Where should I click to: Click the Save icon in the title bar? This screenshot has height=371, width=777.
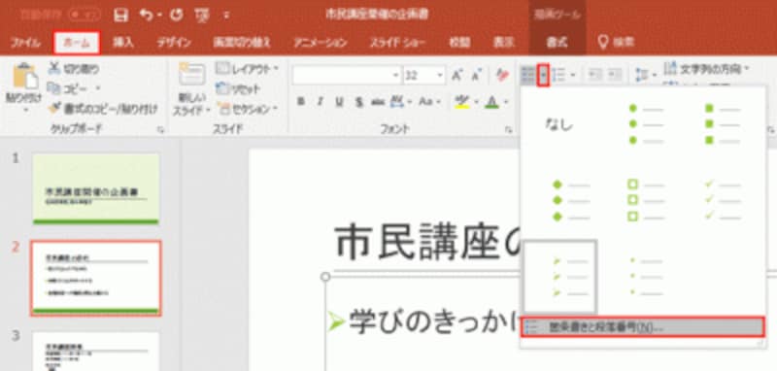120,15
